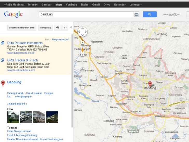Open Bandar Udara Internasional Husein Sastranegara link
Screen dimensions: 189x142
pyautogui.click(x=35, y=139)
